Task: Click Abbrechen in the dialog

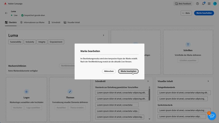Action: (109, 71)
